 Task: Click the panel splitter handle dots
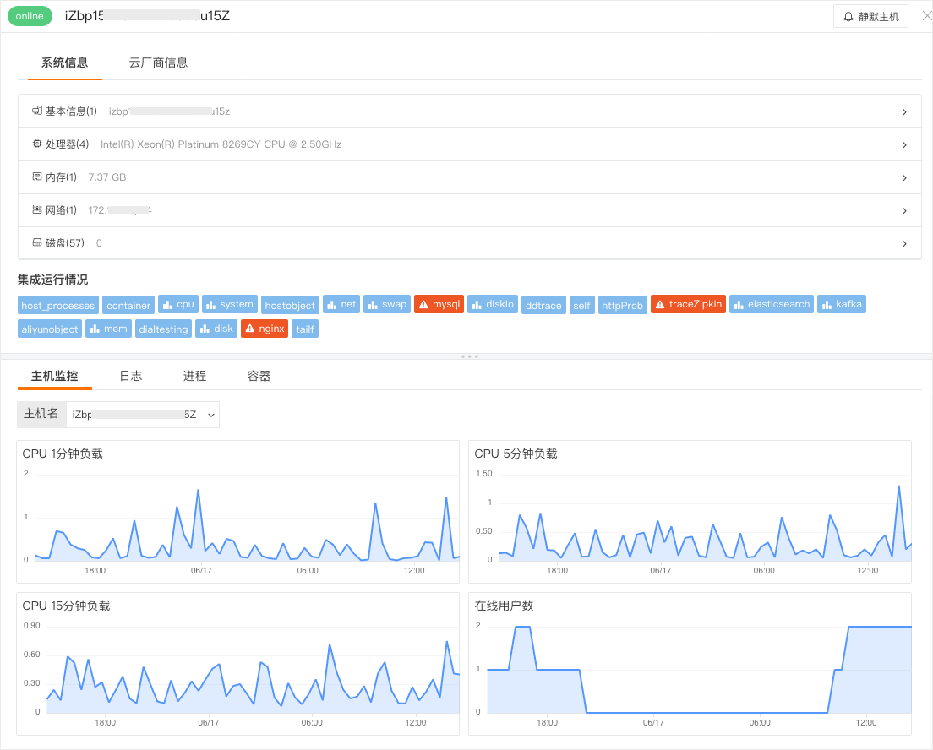coord(470,356)
